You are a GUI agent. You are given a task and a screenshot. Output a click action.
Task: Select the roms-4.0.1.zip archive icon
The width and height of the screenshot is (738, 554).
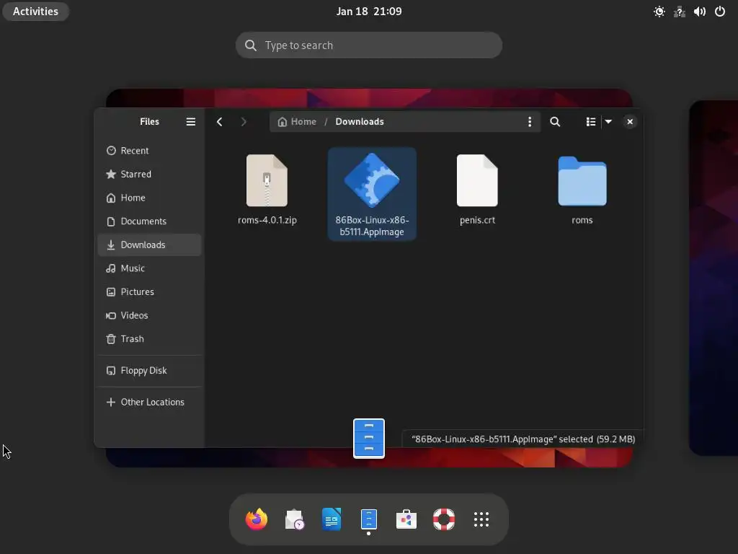click(x=267, y=180)
